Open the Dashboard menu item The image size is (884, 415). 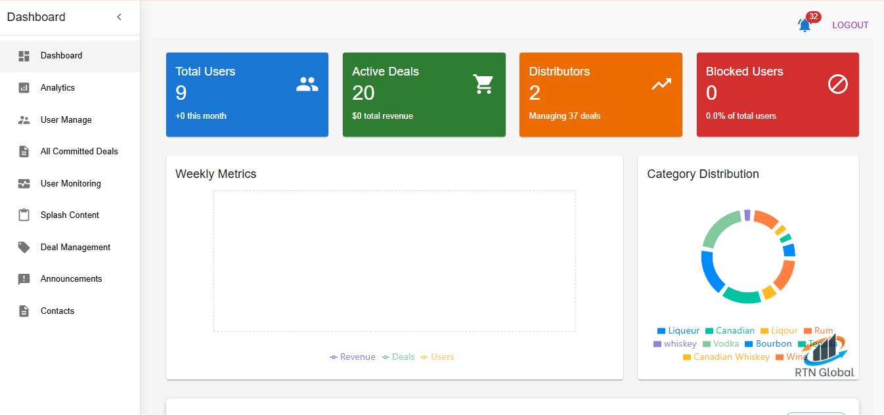pyautogui.click(x=70, y=56)
